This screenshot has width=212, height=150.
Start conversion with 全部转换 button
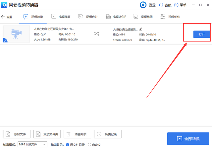tap(188, 139)
